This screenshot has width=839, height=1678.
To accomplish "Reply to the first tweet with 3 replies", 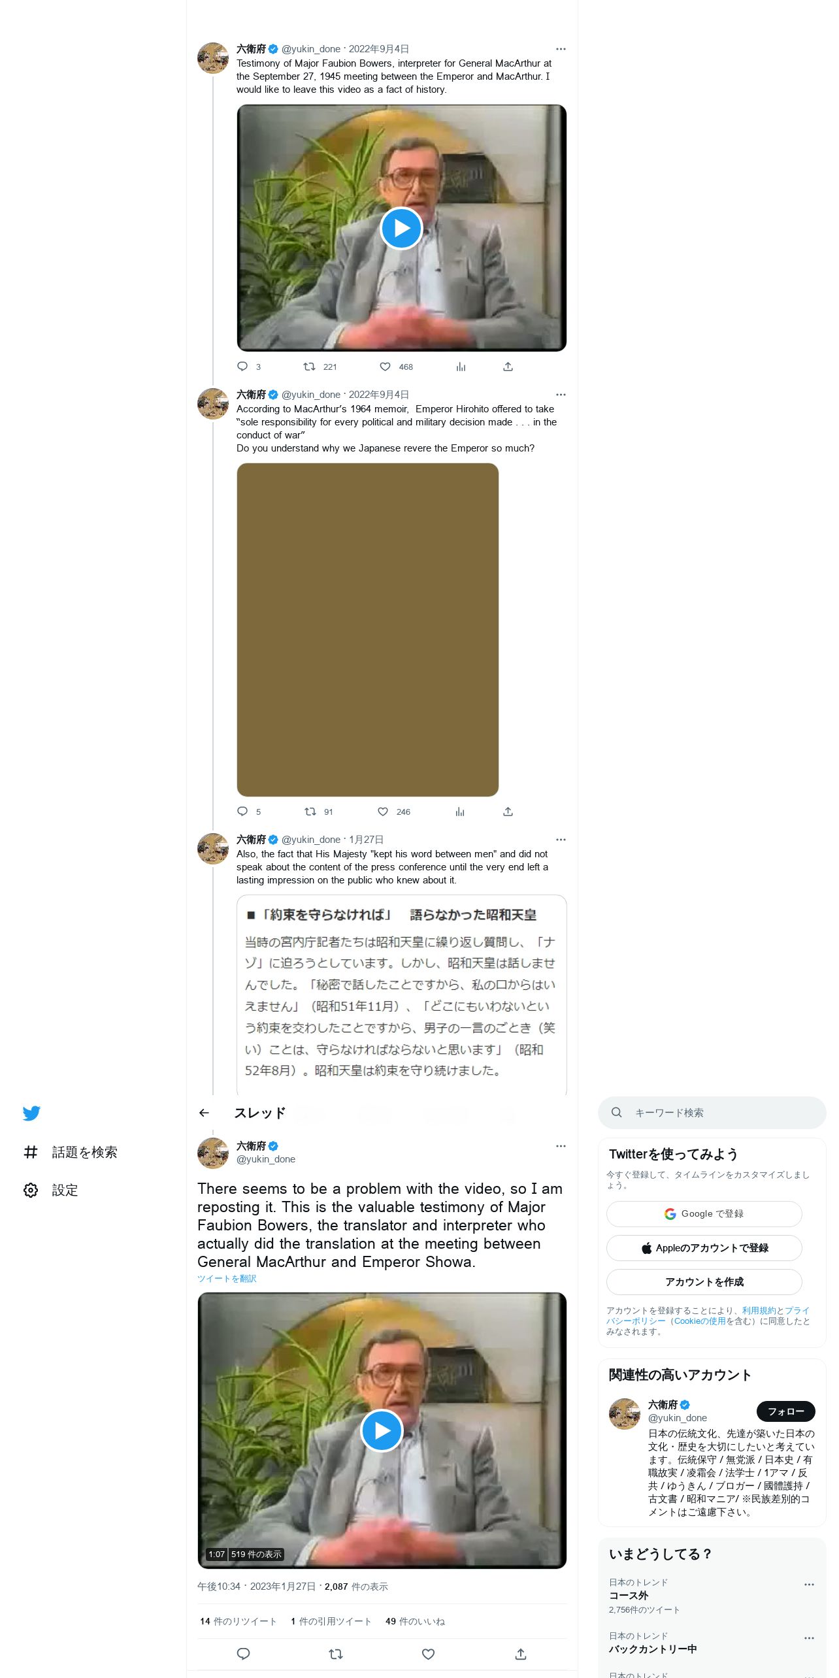I will tap(242, 367).
